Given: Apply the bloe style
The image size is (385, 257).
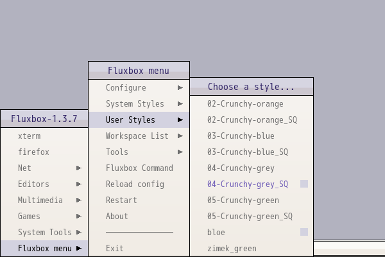Looking at the screenshot, I should (252, 232).
